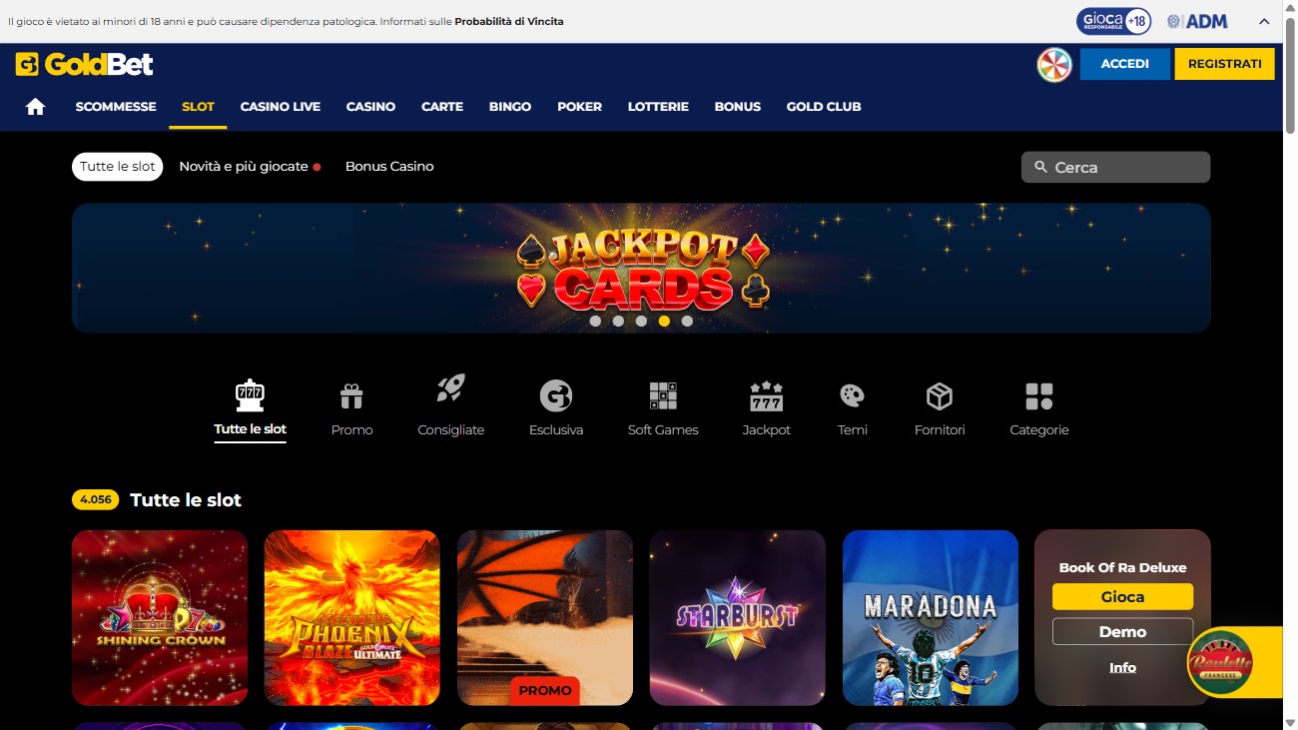Collapse the top warning bar chevron
The width and height of the screenshot is (1298, 730).
pos(1264,21)
